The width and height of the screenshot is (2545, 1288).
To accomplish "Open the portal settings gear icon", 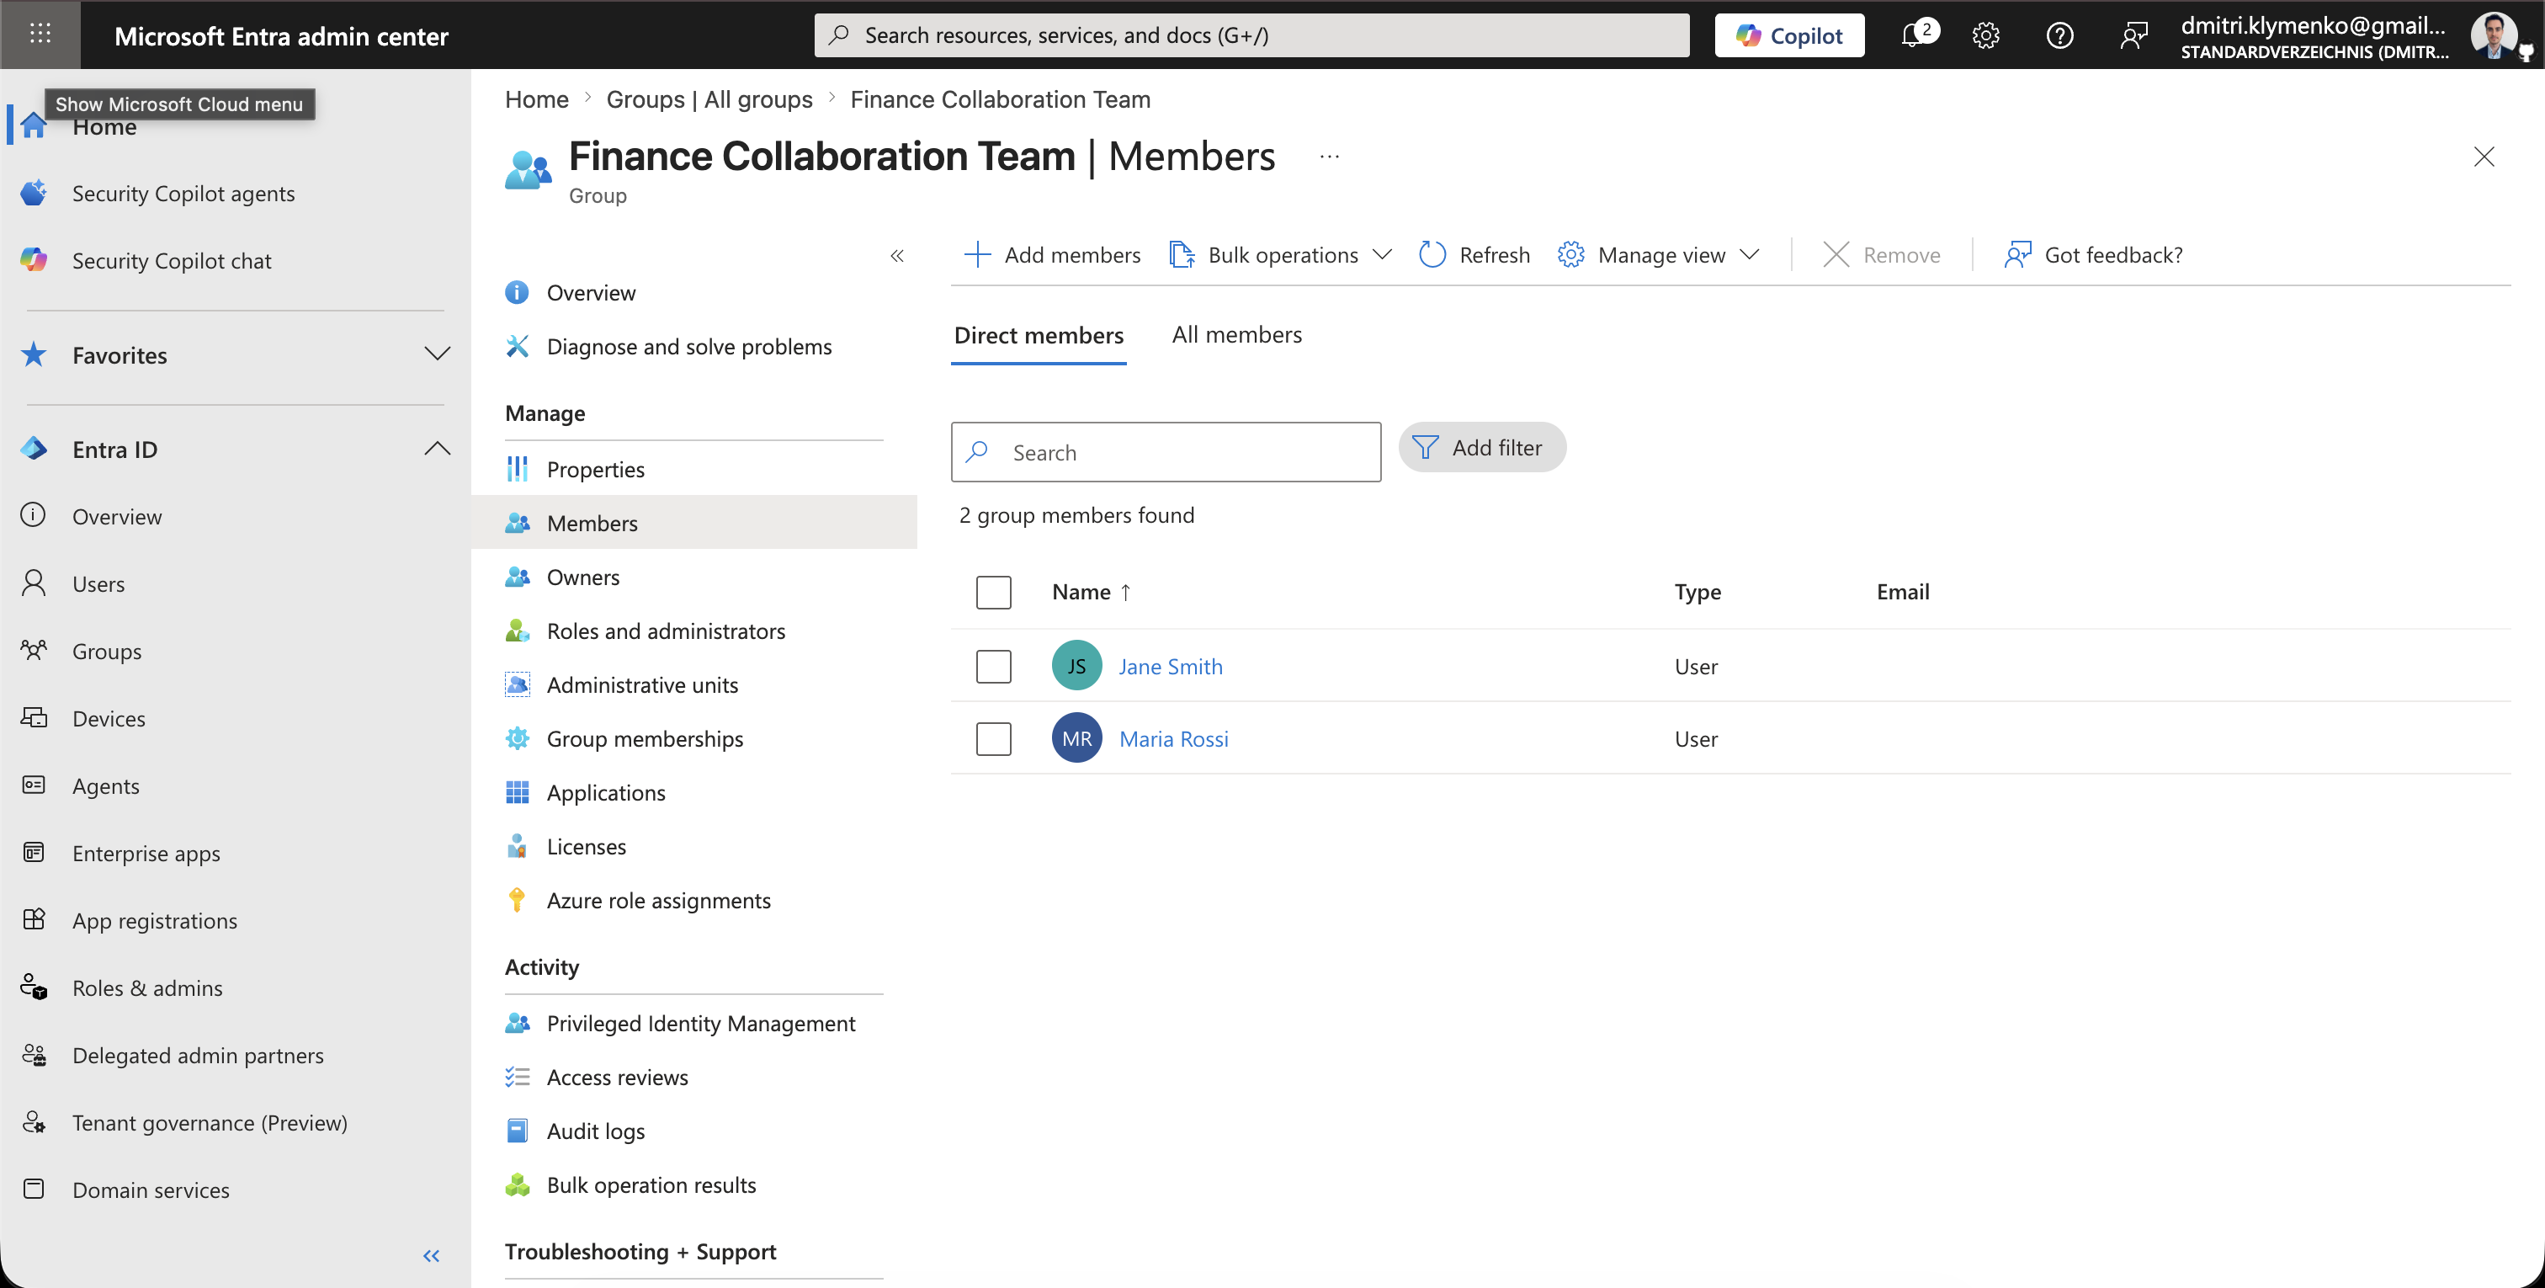I will [1986, 35].
